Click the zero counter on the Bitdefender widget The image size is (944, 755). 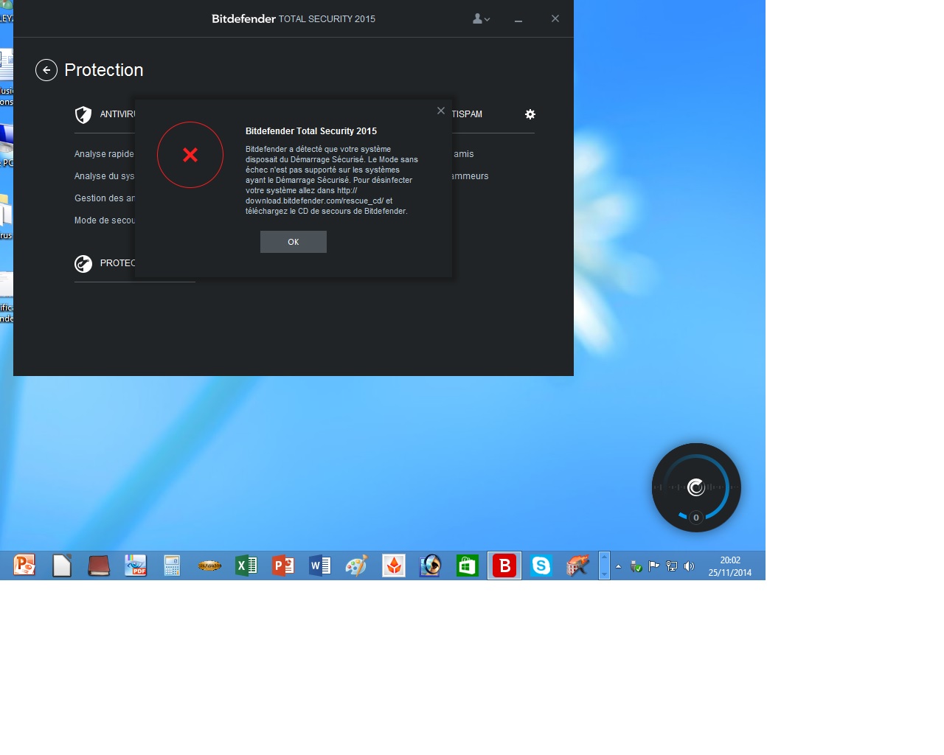click(x=695, y=518)
